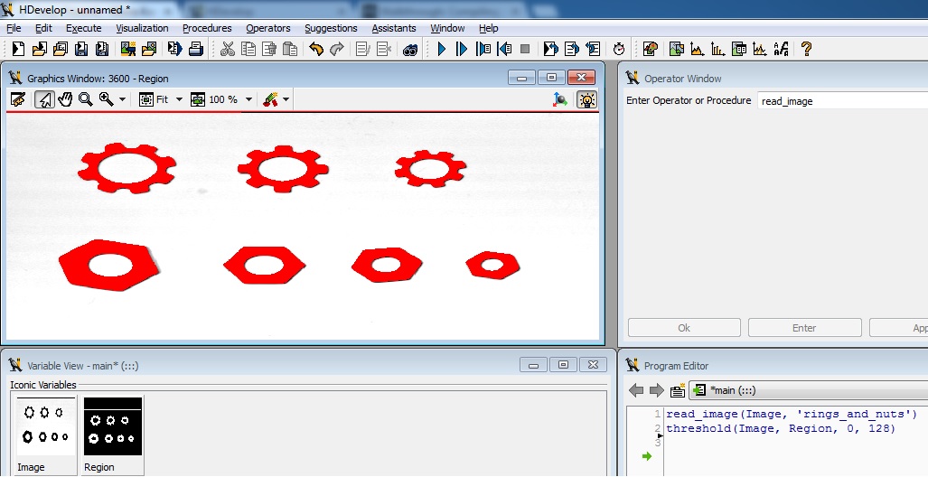
Task: Select the Zoom In tool
Action: click(107, 99)
